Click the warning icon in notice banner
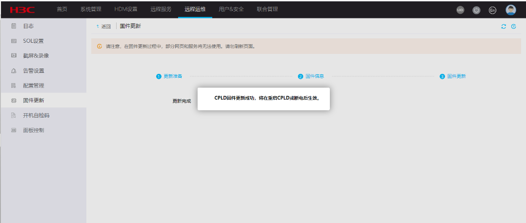This screenshot has height=223, width=526. click(100, 47)
